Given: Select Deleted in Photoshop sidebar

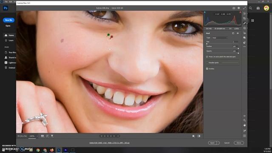Looking at the screenshot, I should [10, 68].
